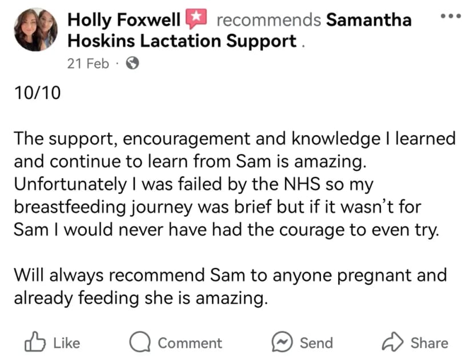This screenshot has height=362, width=473.
Task: Click the final paragraph recommending Sam
Action: tap(230, 286)
